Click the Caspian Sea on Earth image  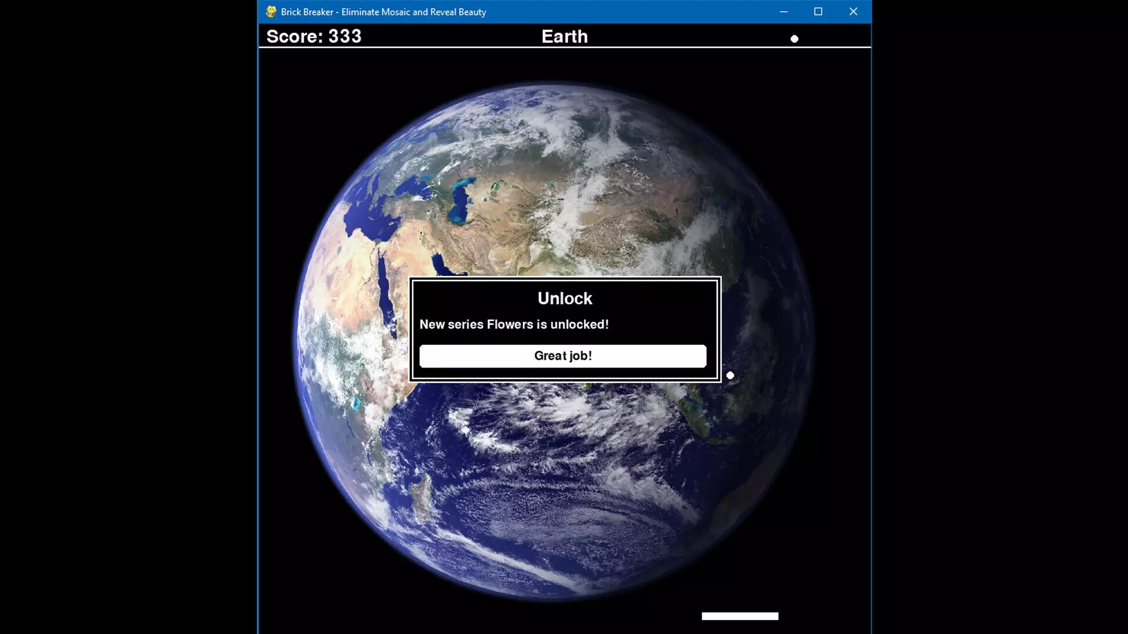coord(460,201)
